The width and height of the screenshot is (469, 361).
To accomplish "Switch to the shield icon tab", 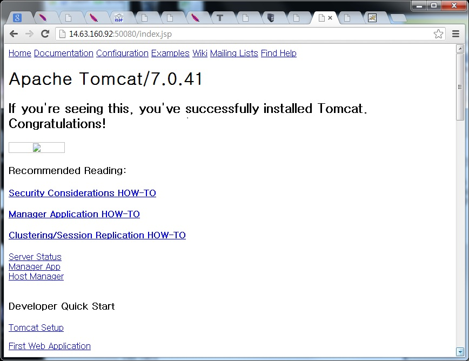I will pos(271,18).
